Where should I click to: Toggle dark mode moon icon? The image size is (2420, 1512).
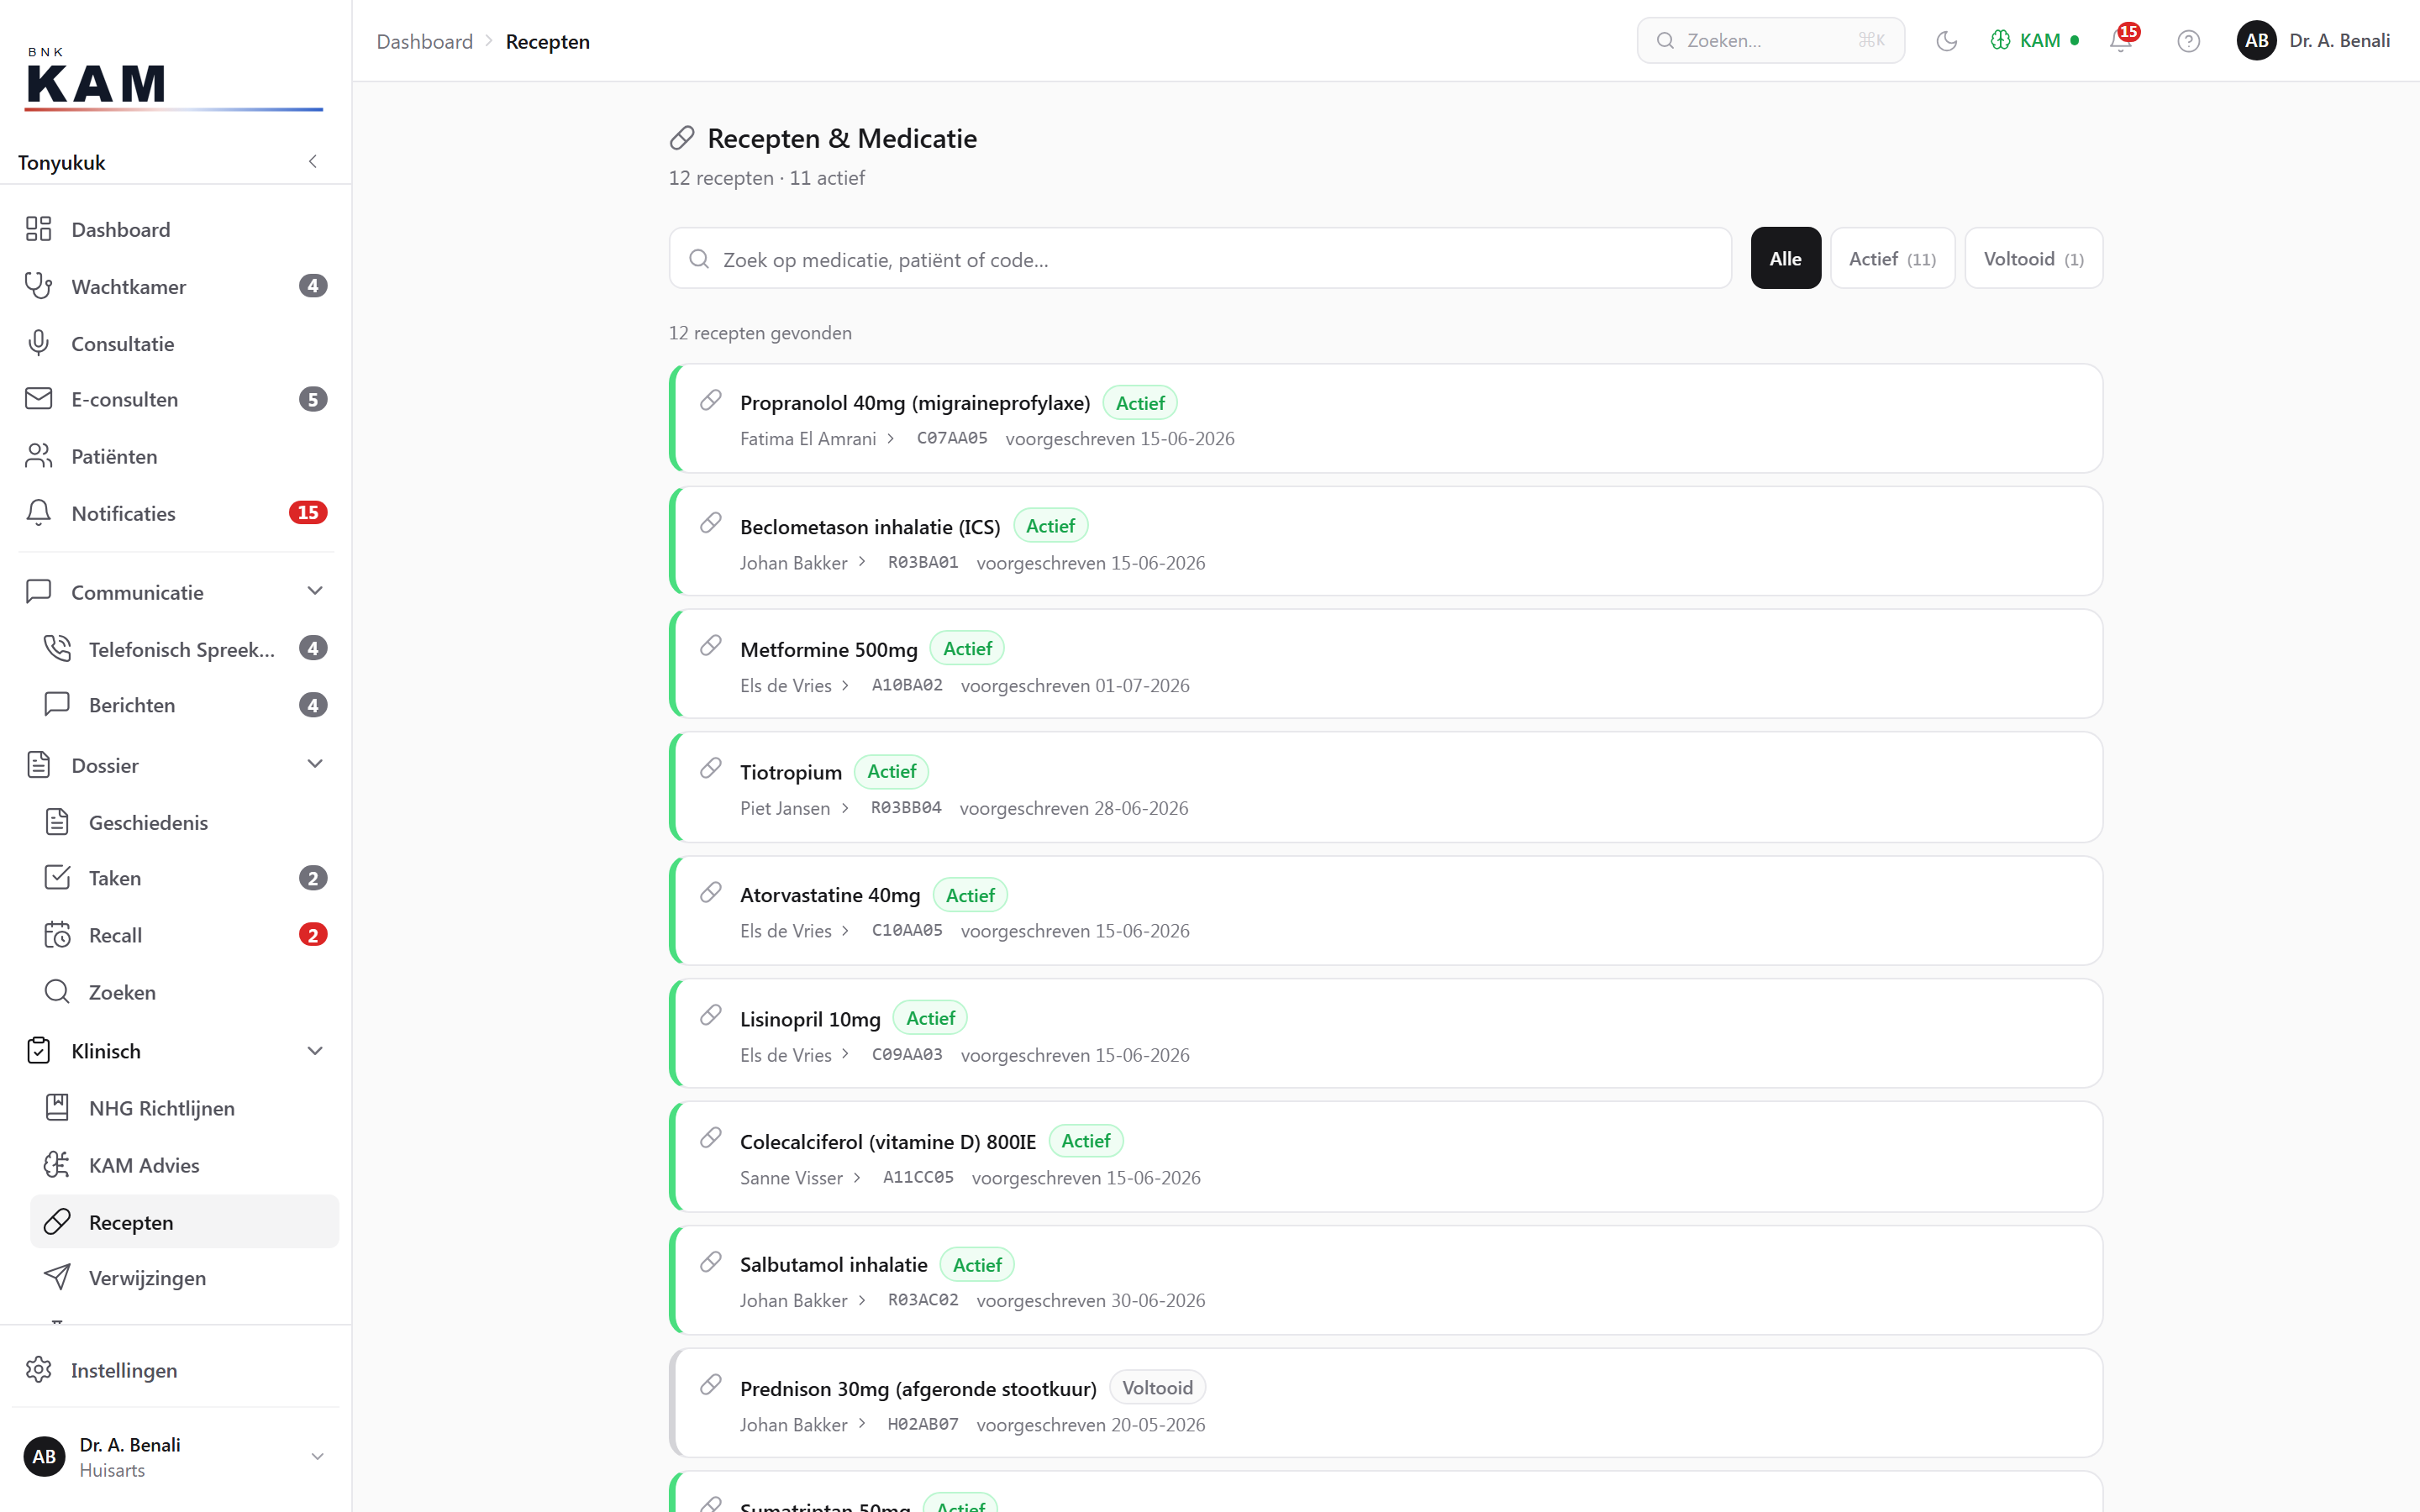pos(1946,41)
